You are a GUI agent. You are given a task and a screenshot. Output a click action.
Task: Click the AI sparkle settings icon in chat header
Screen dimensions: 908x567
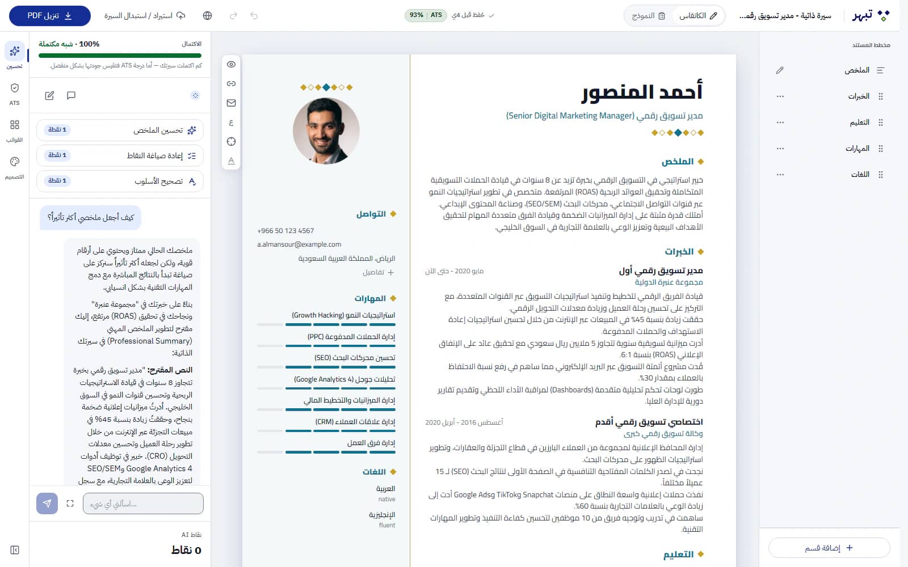click(x=195, y=95)
